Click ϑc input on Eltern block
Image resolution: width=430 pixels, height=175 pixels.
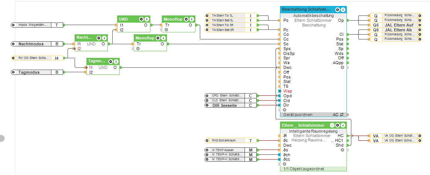(x=285, y=140)
